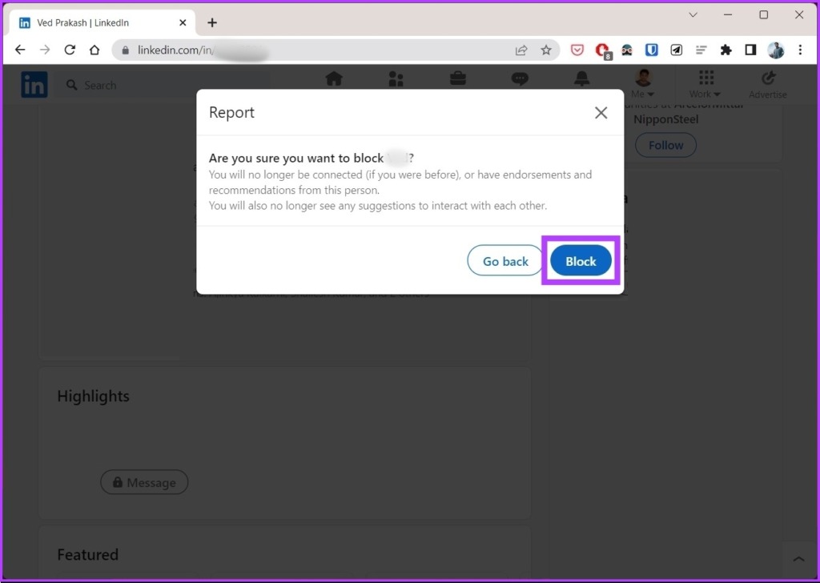Click the LinkedIn logo

[x=34, y=85]
